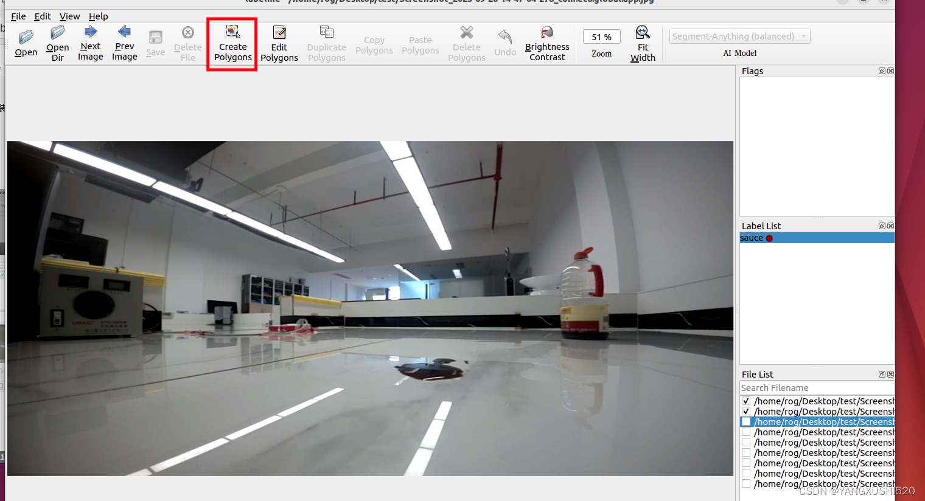Viewport: 925px width, 501px height.
Task: Close the Label List panel
Action: (x=890, y=226)
